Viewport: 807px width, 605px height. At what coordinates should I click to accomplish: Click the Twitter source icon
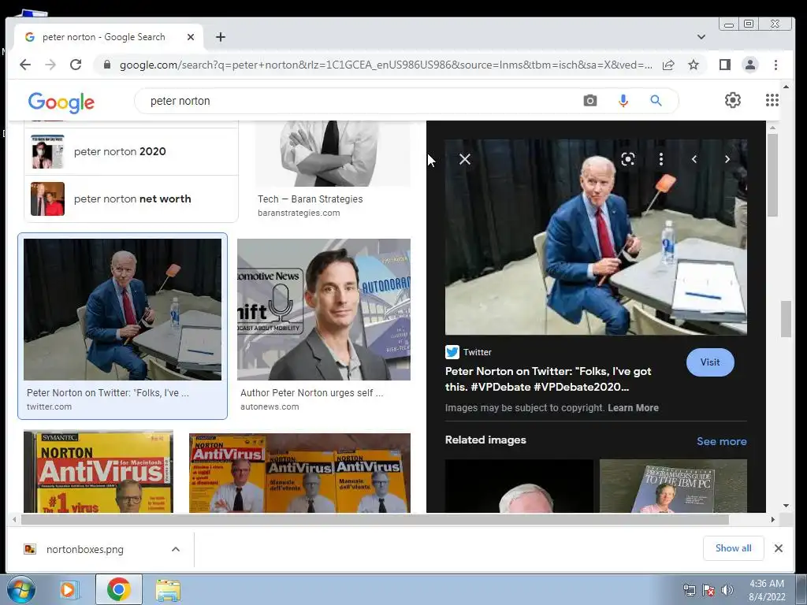pyautogui.click(x=452, y=352)
